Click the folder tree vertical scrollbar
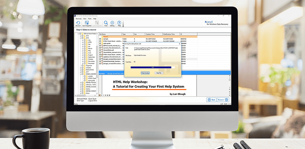This screenshot has width=305, height=149. (97, 64)
